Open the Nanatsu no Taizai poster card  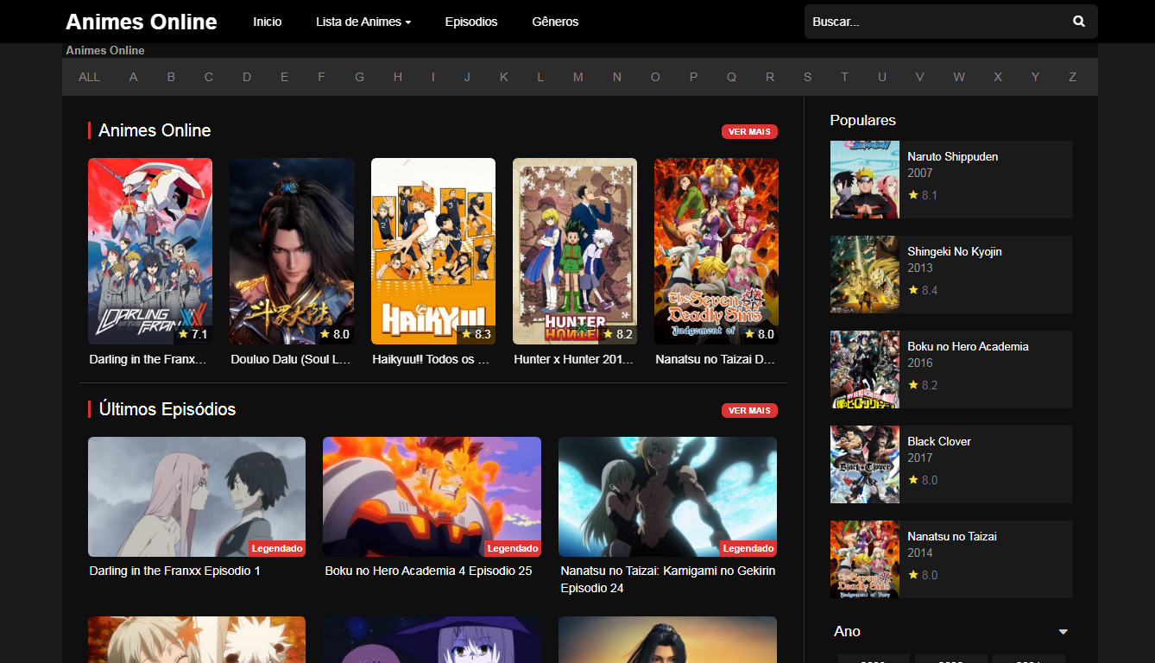tap(716, 251)
